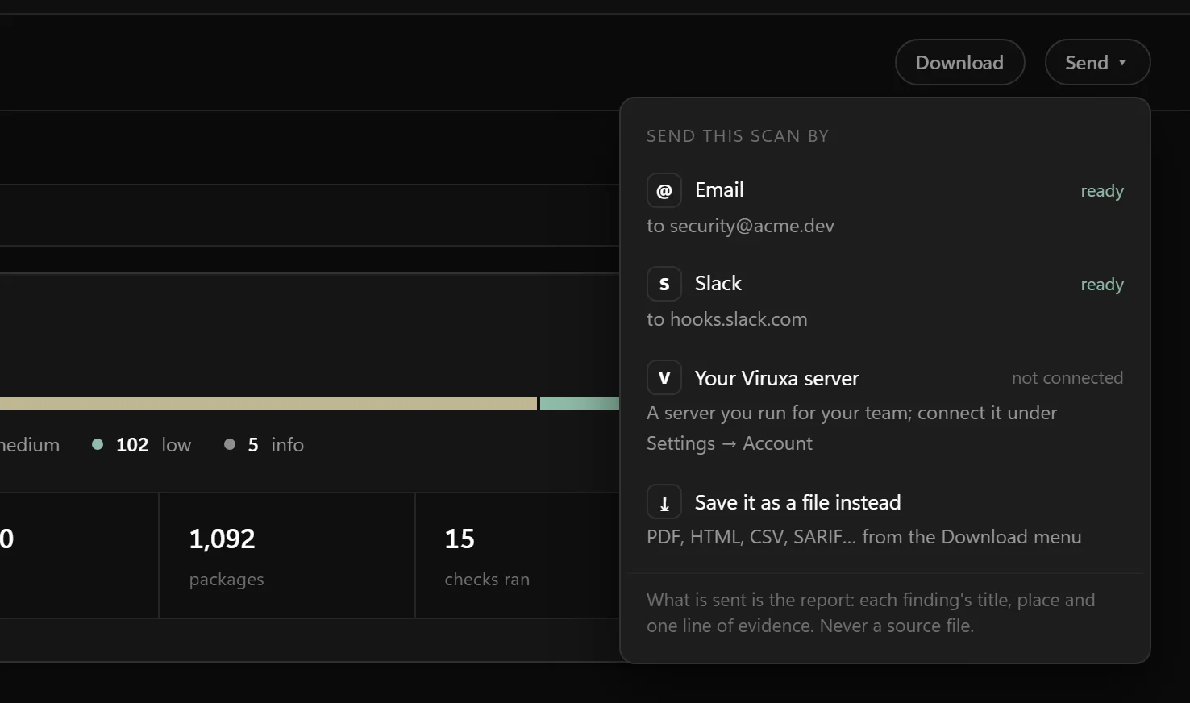Click the Email ready status
The height and width of the screenshot is (703, 1190).
[x=1101, y=191]
